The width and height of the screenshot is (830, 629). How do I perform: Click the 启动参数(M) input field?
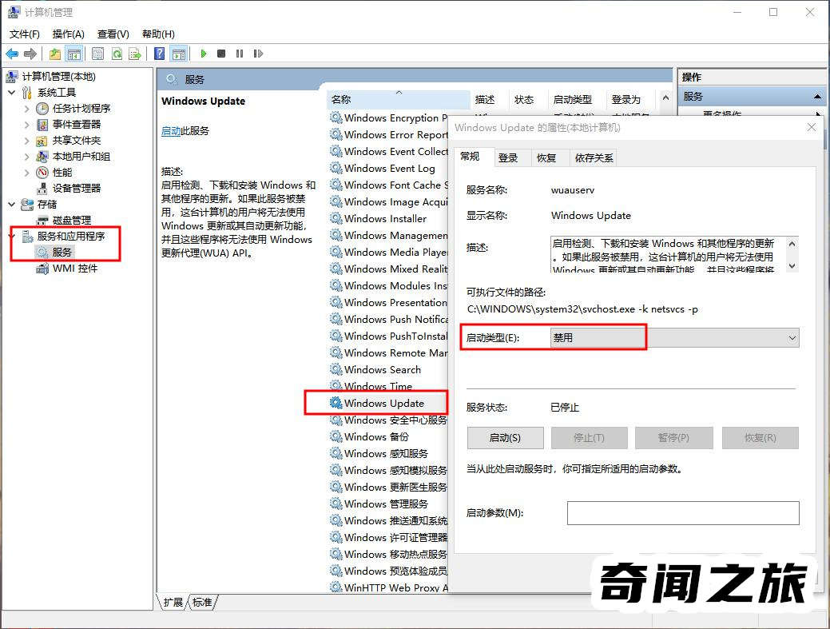(683, 513)
